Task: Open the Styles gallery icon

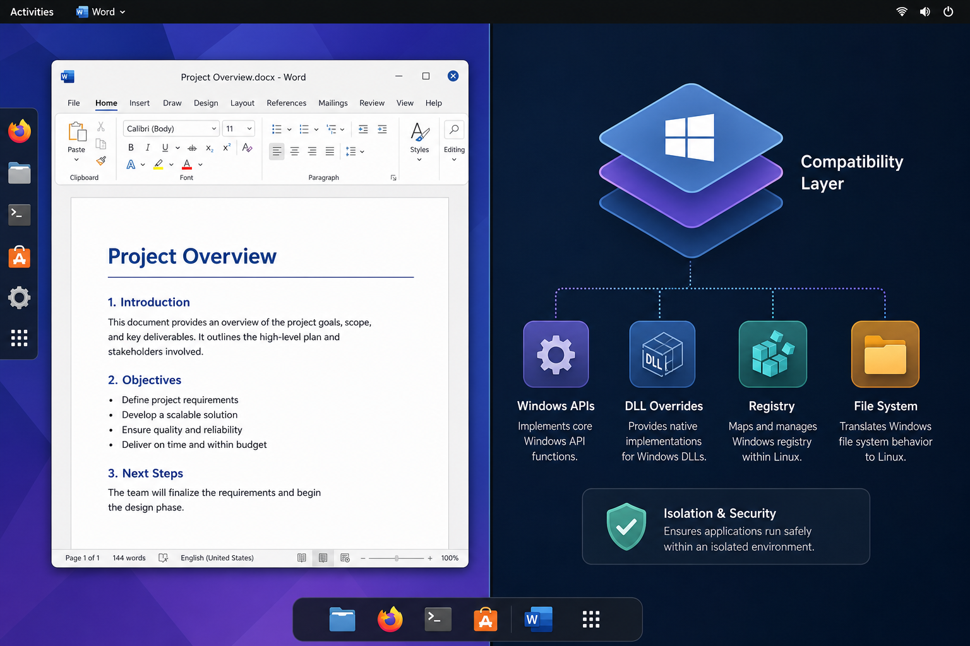Action: click(420, 132)
